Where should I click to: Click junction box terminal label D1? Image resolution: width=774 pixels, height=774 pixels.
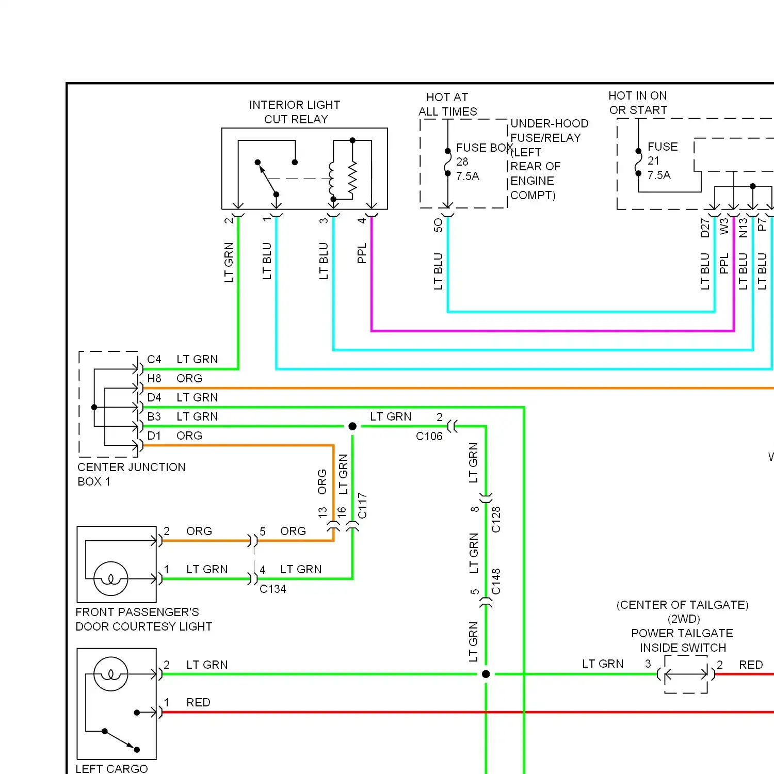click(x=154, y=436)
